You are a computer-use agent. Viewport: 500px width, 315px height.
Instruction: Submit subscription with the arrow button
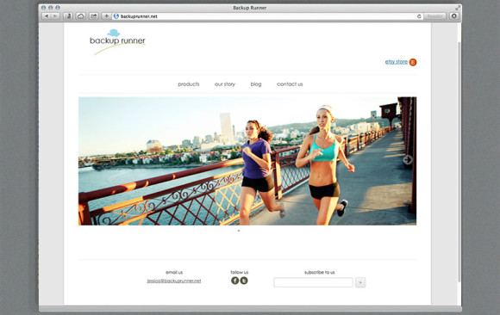tap(360, 282)
